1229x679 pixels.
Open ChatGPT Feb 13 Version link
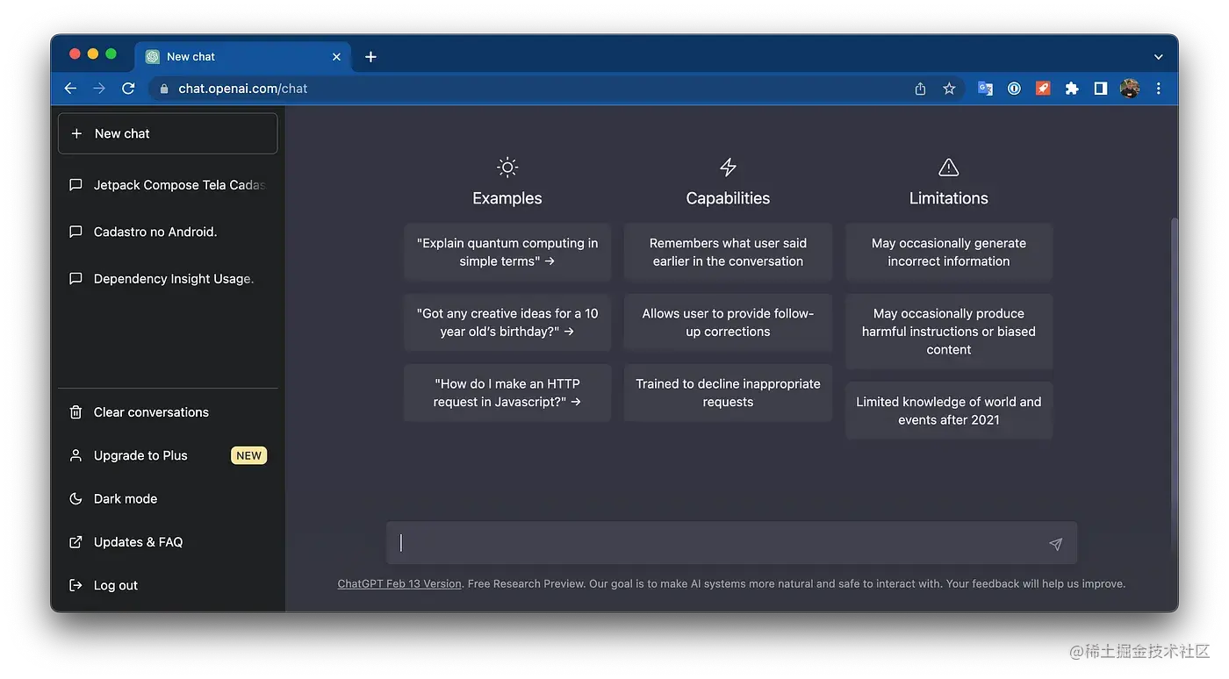[399, 583]
